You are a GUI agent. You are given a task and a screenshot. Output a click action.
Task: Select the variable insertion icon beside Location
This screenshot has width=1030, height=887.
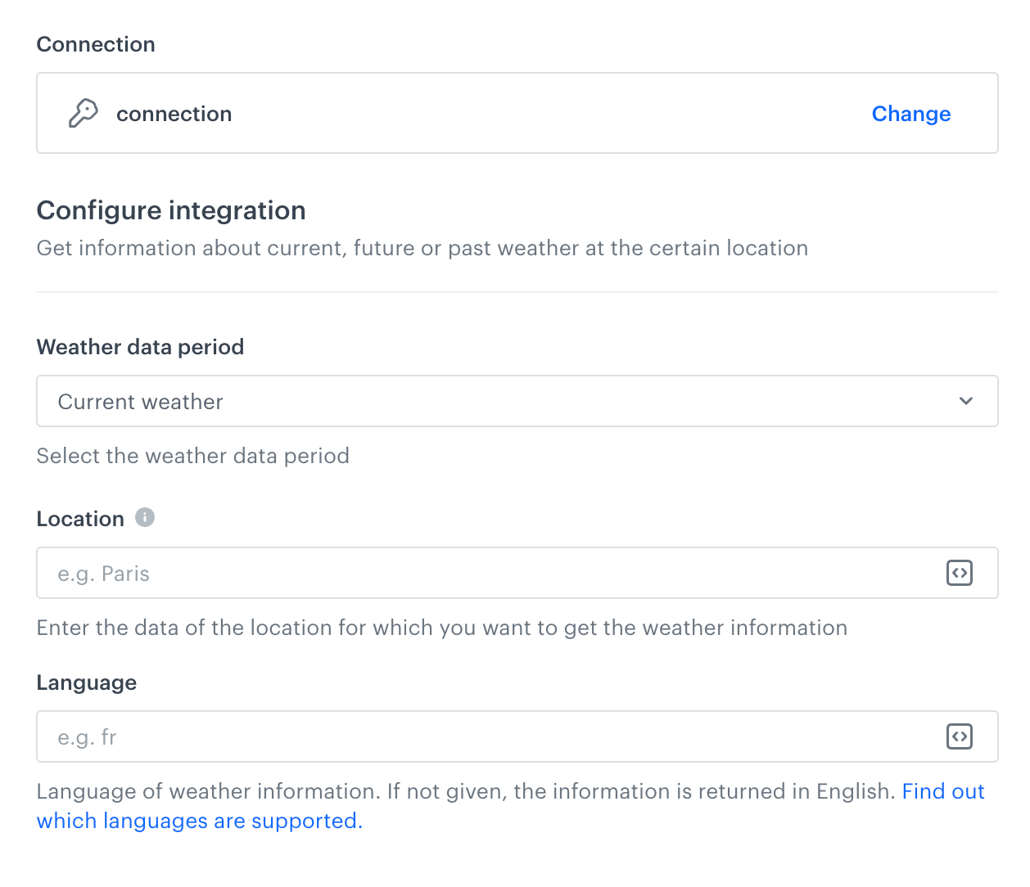point(960,573)
